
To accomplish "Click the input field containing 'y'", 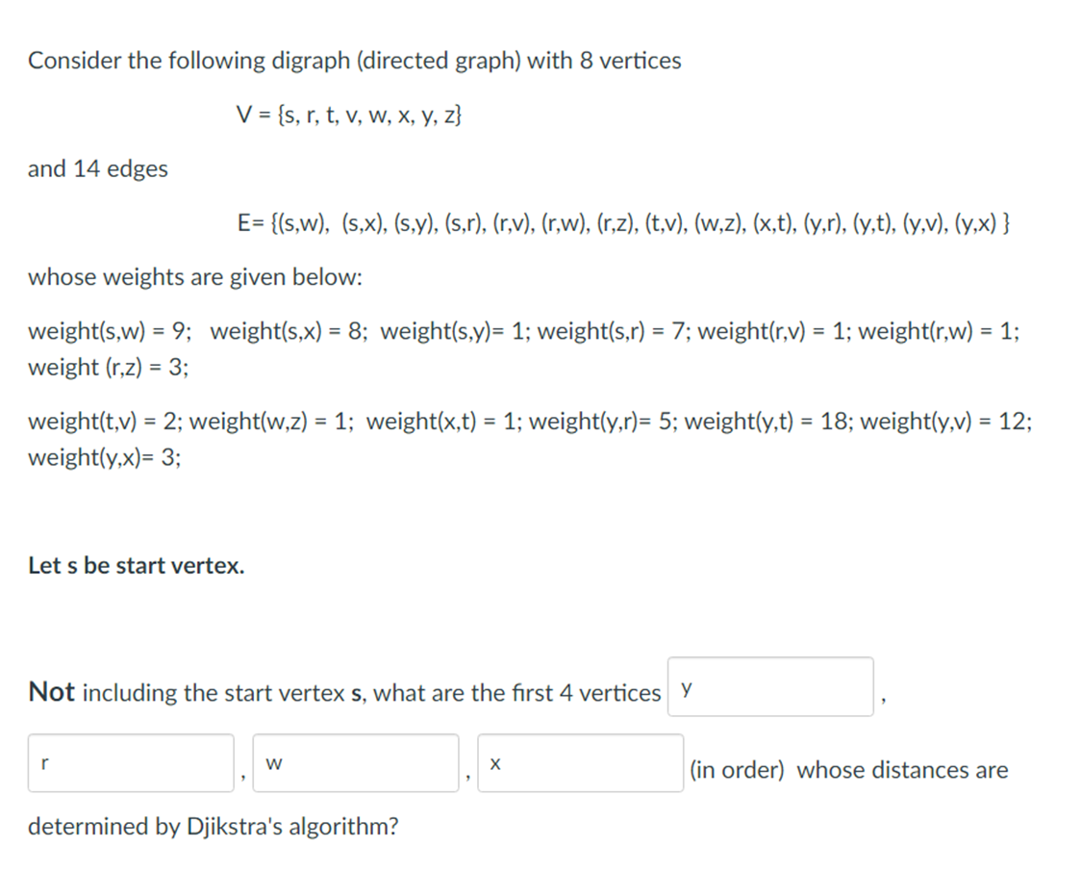I will [768, 687].
